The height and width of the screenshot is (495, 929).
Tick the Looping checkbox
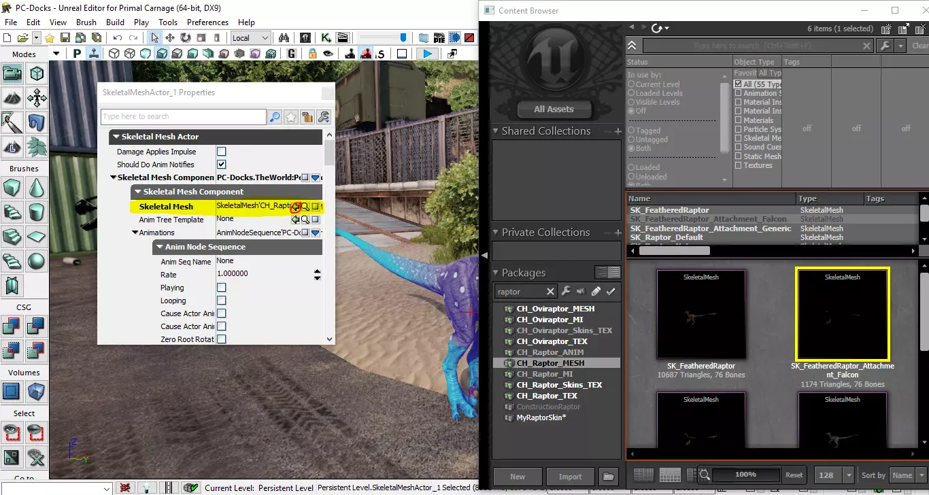click(221, 301)
